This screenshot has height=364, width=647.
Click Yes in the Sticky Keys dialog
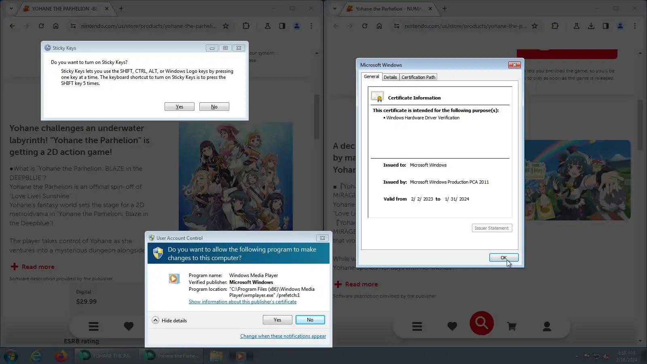[x=180, y=107]
